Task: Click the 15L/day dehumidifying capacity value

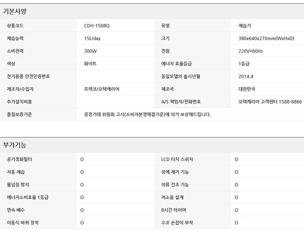Action: (92, 38)
